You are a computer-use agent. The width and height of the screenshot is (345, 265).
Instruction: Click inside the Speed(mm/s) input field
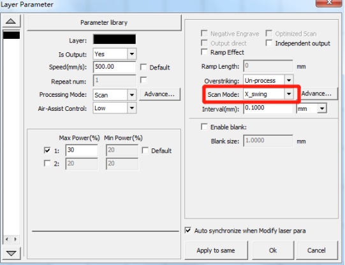point(114,67)
